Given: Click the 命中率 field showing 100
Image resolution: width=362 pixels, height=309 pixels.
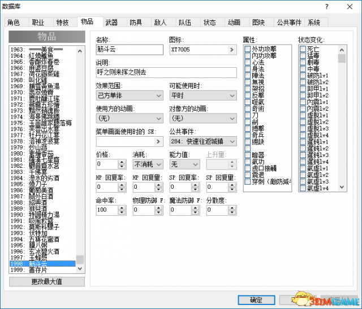Looking at the screenshot, I should click(x=107, y=210).
